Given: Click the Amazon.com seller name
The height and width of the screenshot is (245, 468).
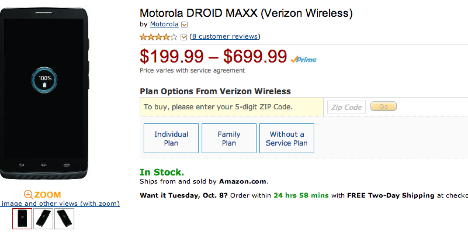Looking at the screenshot, I should click(x=243, y=181).
